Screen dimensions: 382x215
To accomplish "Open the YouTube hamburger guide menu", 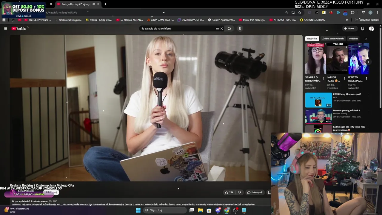I will [x=6, y=29].
